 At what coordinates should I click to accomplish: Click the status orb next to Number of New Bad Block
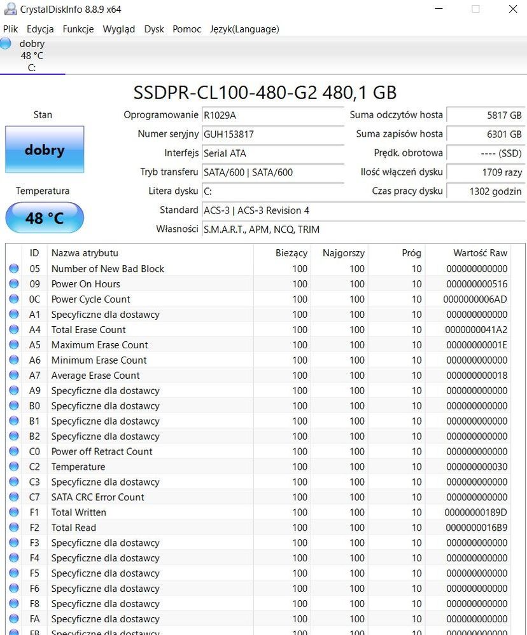coord(13,269)
